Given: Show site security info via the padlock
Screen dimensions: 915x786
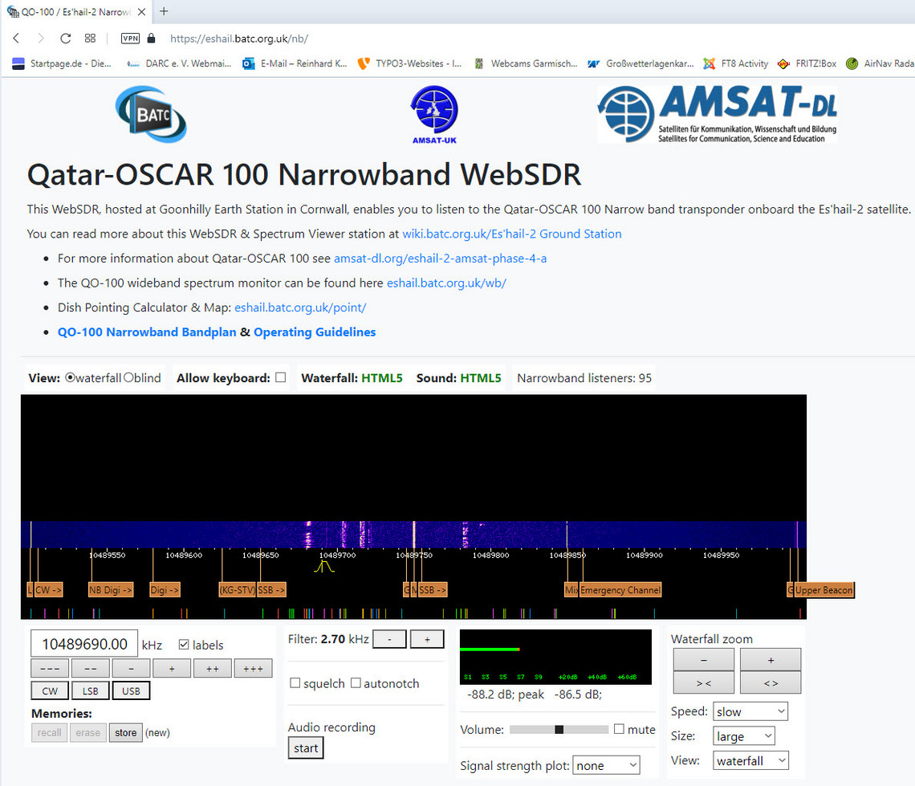Looking at the screenshot, I should pyautogui.click(x=151, y=39).
